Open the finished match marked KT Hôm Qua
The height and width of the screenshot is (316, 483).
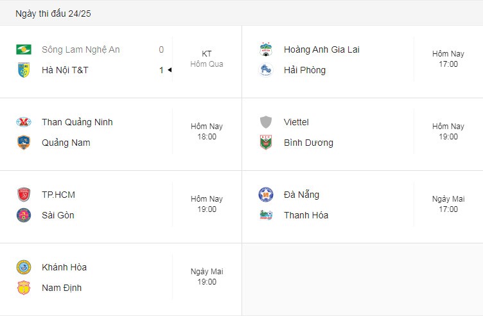[x=121, y=62]
